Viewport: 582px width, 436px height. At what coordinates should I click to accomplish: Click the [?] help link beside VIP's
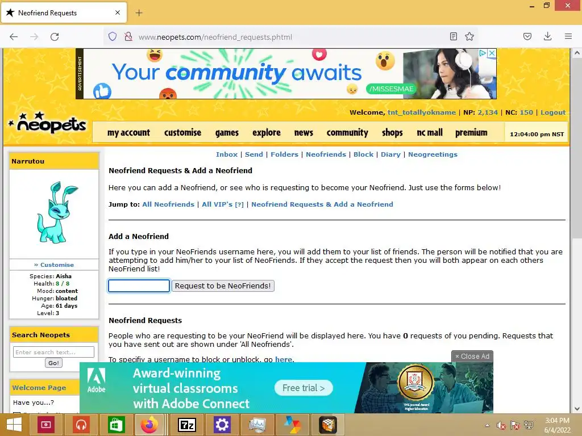tap(239, 204)
